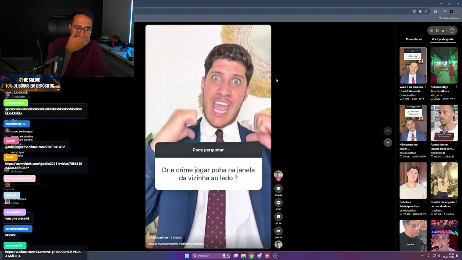Show hidden tray icons with the chevron

pyautogui.click(x=422, y=256)
